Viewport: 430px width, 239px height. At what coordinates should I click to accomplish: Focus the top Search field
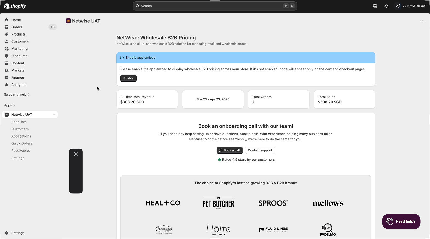pos(215,6)
